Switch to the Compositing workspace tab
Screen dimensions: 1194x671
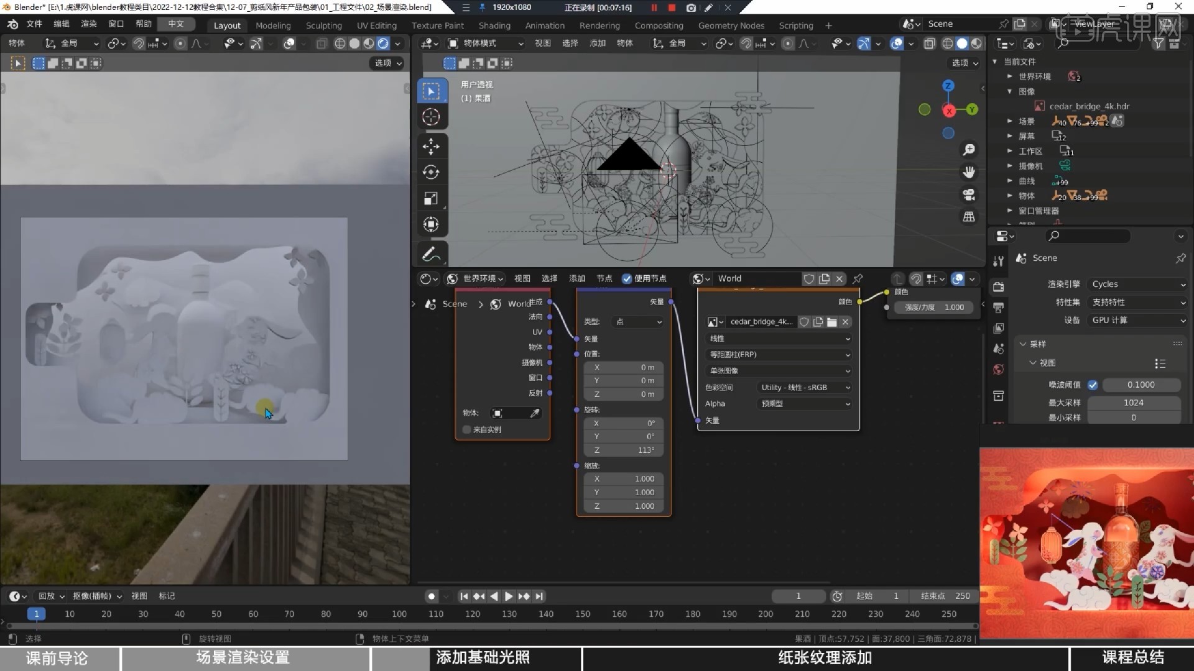pos(659,25)
